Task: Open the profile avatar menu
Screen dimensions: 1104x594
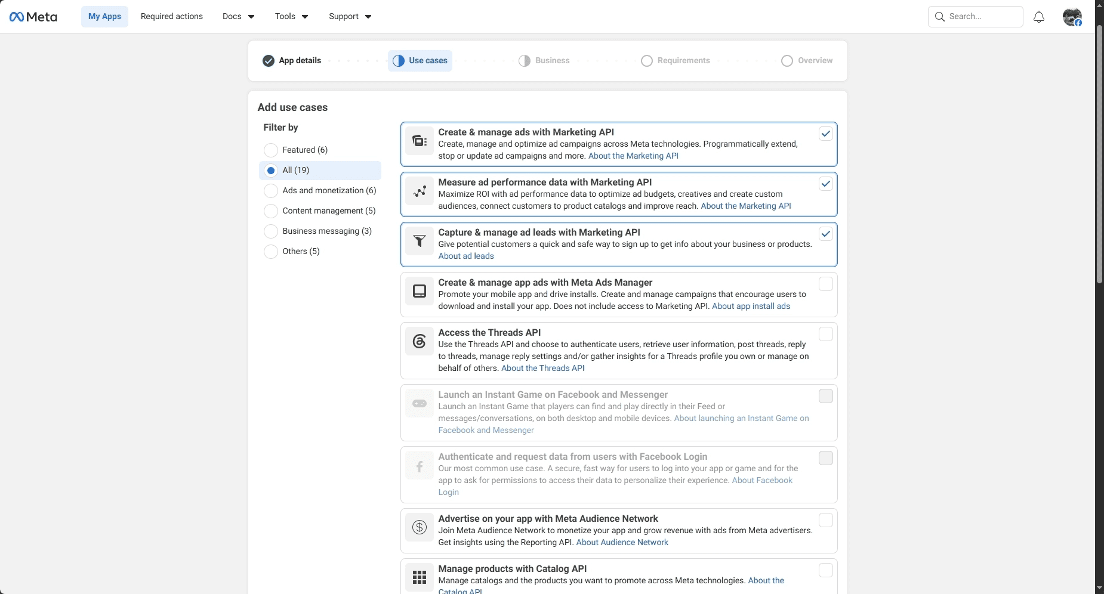Action: click(x=1072, y=17)
